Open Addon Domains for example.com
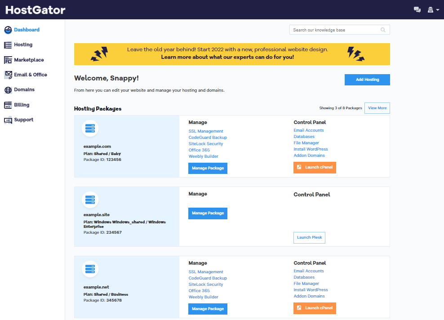444x320 pixels. click(x=309, y=156)
